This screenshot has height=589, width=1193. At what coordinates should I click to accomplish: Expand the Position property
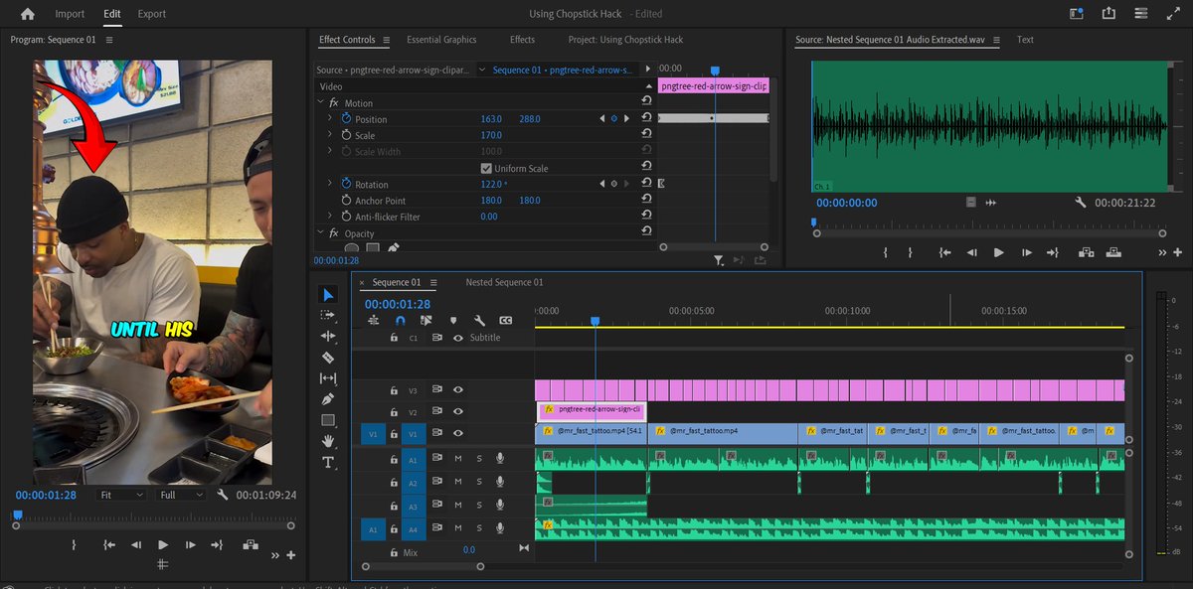pos(330,119)
